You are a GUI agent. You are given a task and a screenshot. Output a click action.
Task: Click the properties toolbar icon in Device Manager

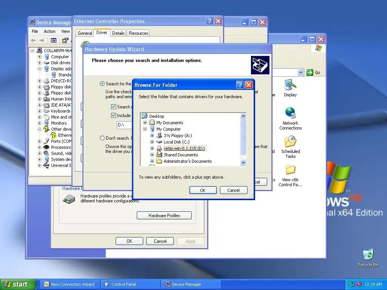pos(65,40)
